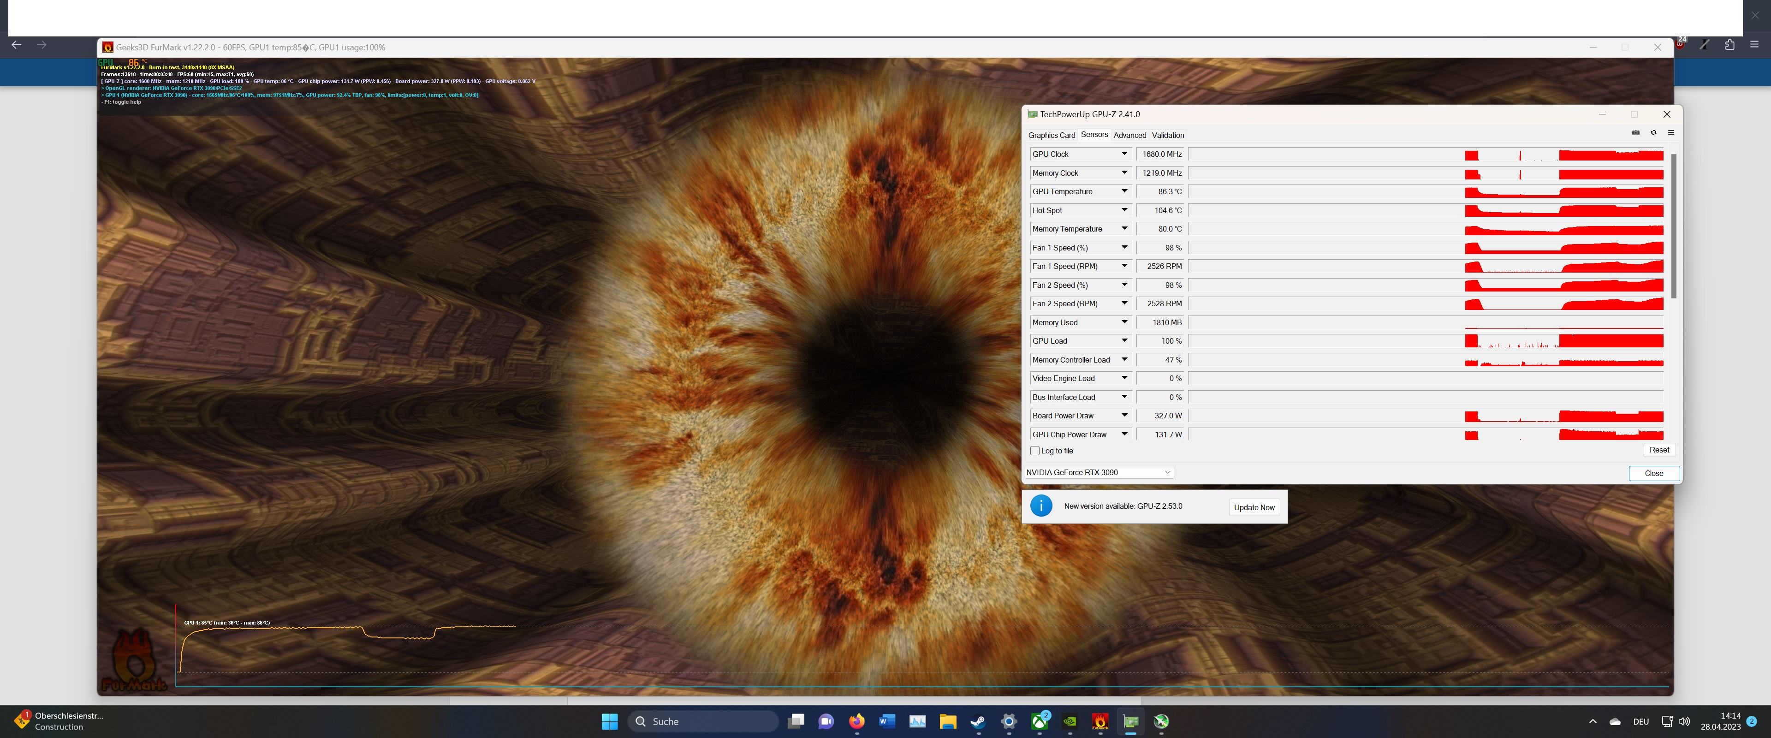Open the NVIDIA app in the taskbar
Screen dimensions: 1771x738
click(1070, 721)
